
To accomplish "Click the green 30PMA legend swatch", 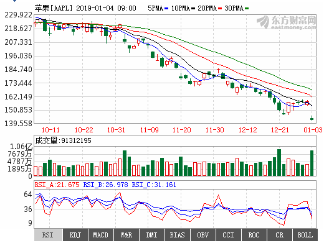I will [x=247, y=9].
